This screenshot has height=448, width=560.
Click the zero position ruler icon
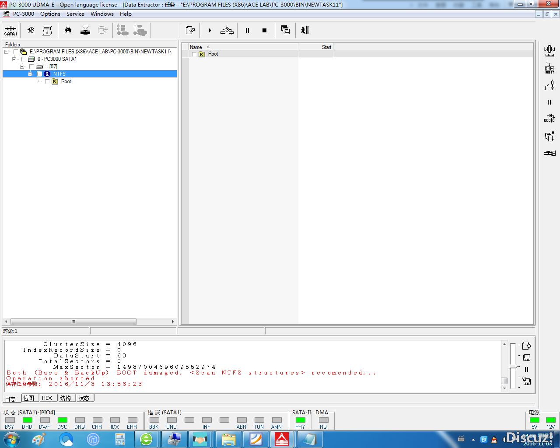tap(549, 51)
